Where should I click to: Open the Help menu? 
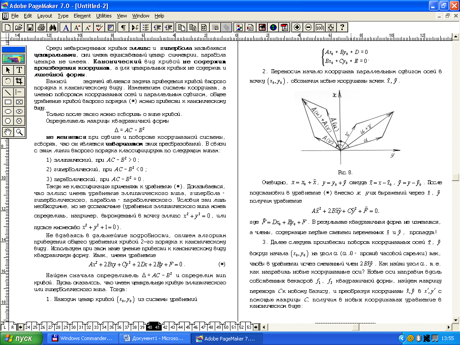[159, 16]
